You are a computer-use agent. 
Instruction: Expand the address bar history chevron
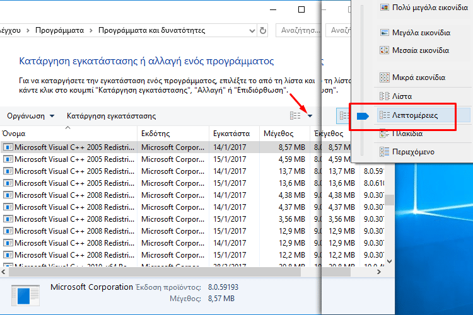tap(252, 31)
